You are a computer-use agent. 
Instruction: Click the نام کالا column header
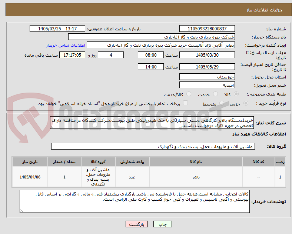[196, 162]
